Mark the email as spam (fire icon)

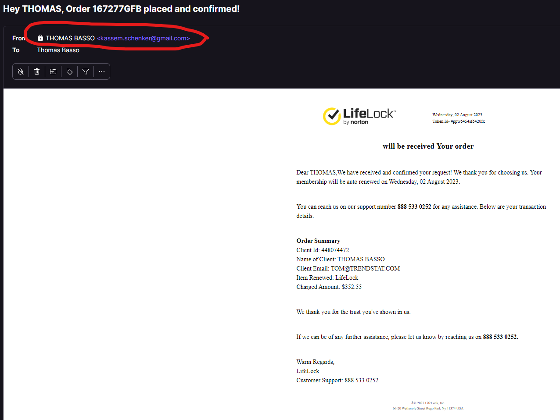click(x=21, y=71)
